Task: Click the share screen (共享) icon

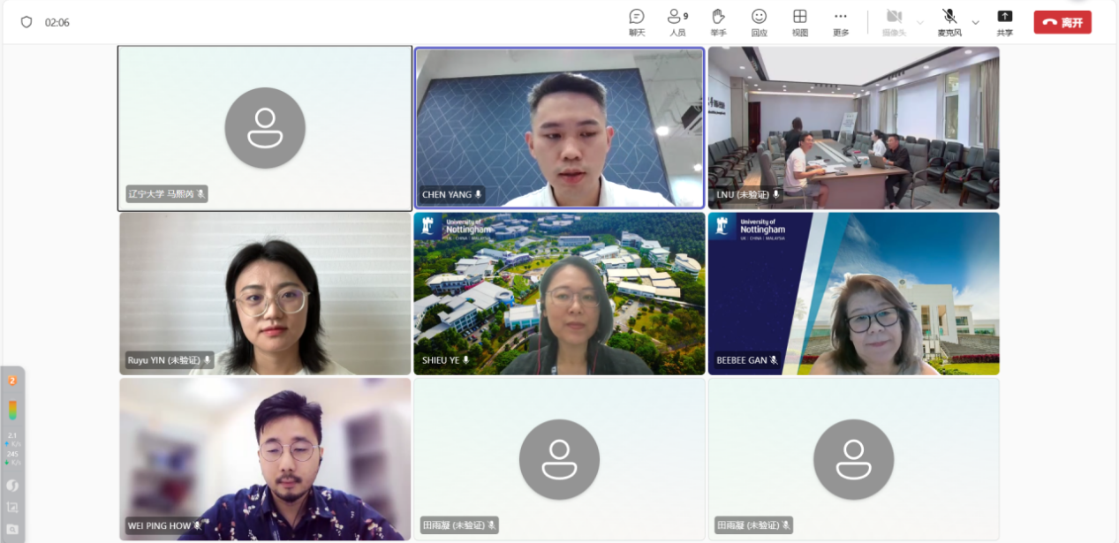Action: [1004, 22]
